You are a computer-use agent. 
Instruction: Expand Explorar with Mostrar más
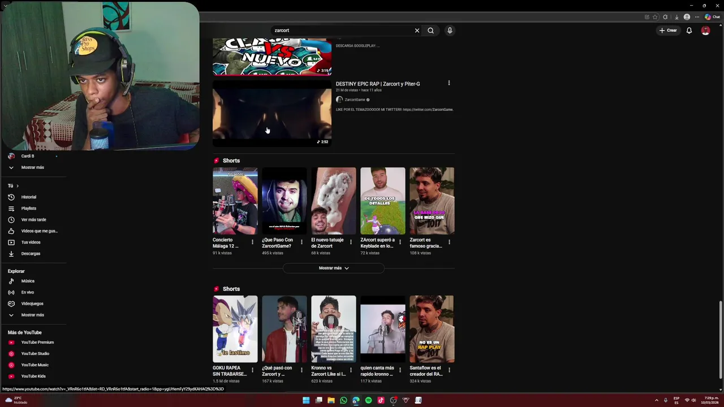33,315
